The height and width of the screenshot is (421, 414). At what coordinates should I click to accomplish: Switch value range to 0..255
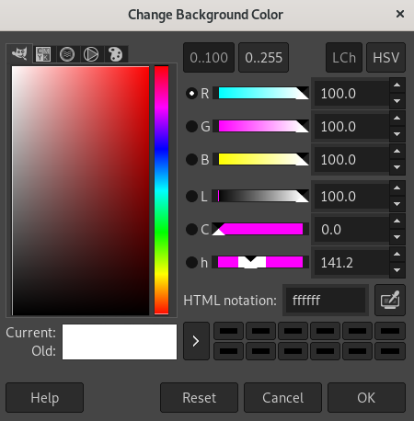point(263,58)
